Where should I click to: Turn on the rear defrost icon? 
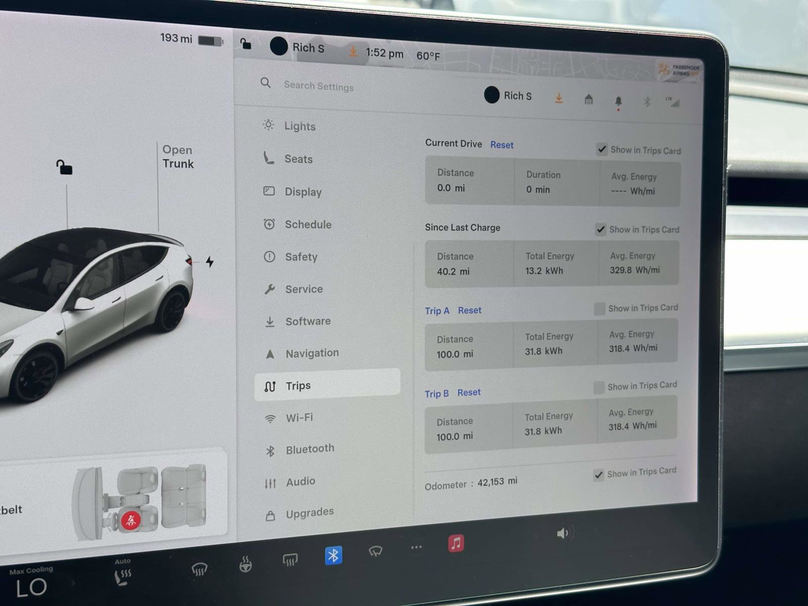point(290,560)
